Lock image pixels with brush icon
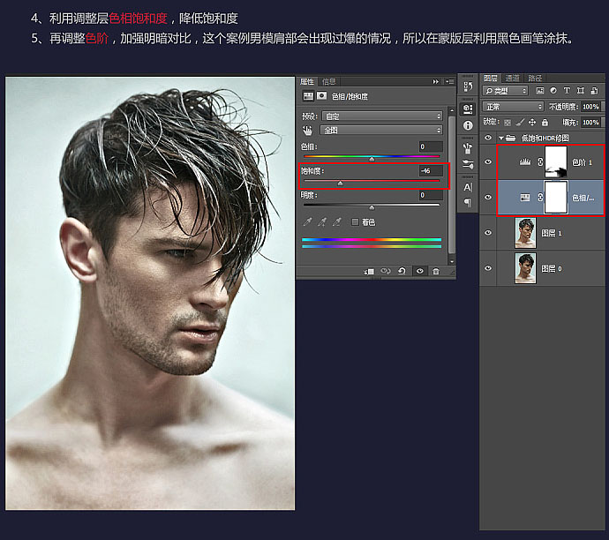The height and width of the screenshot is (540, 609). point(520,123)
